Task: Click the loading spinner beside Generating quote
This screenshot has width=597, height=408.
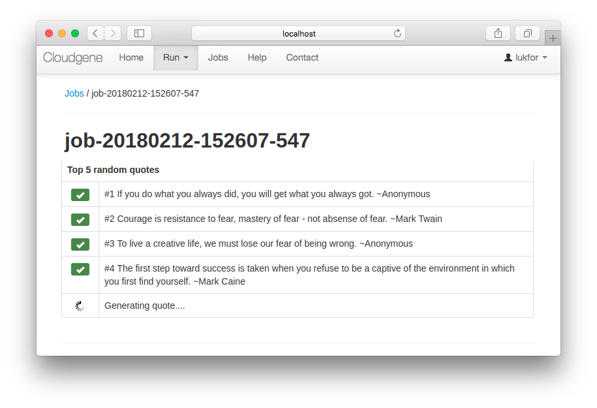Action: (80, 306)
